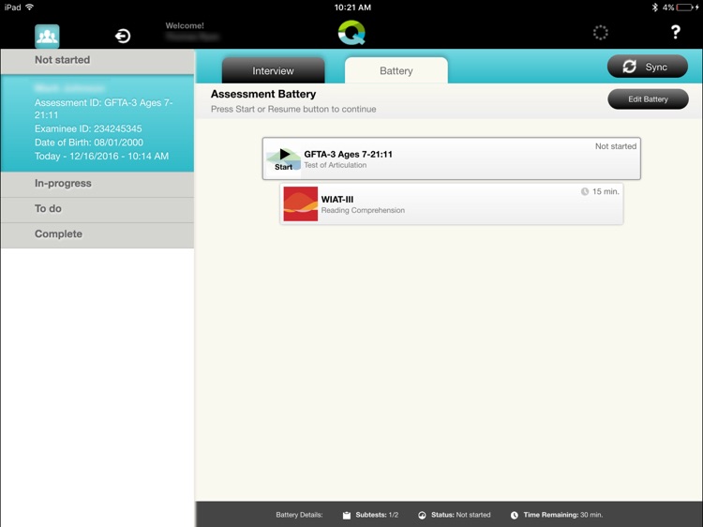Tap the Test of Articulation subtitle
Viewport: 703px width, 527px height.
click(x=336, y=165)
